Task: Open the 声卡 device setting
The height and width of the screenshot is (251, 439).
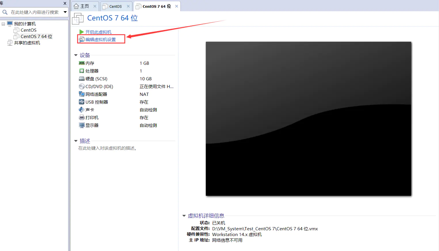Action: pyautogui.click(x=90, y=110)
